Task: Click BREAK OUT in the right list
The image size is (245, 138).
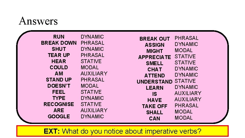Action: point(154,39)
